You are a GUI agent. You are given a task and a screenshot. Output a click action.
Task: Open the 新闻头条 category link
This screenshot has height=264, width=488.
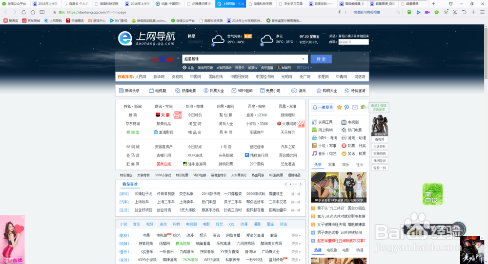(x=129, y=91)
